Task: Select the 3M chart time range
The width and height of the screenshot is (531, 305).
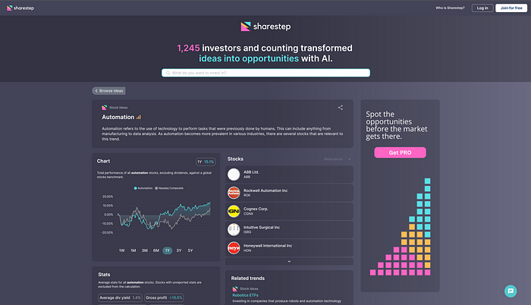Action: [145, 250]
